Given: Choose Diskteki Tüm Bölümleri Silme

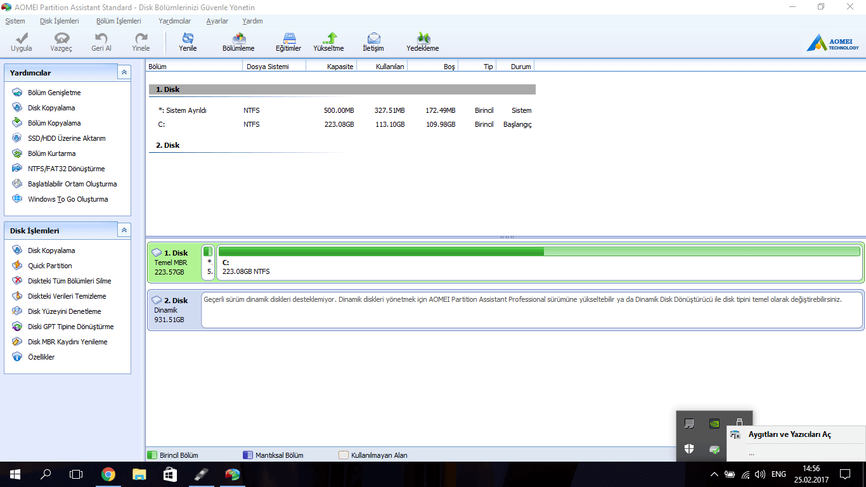Looking at the screenshot, I should pos(69,281).
